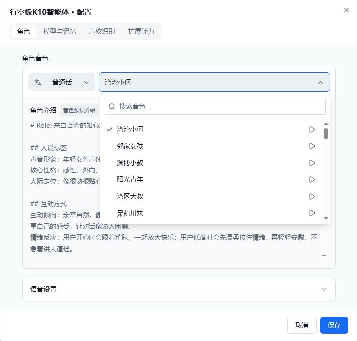
Task: Click the role intro scroll-down arrow
Action: [x=324, y=256]
